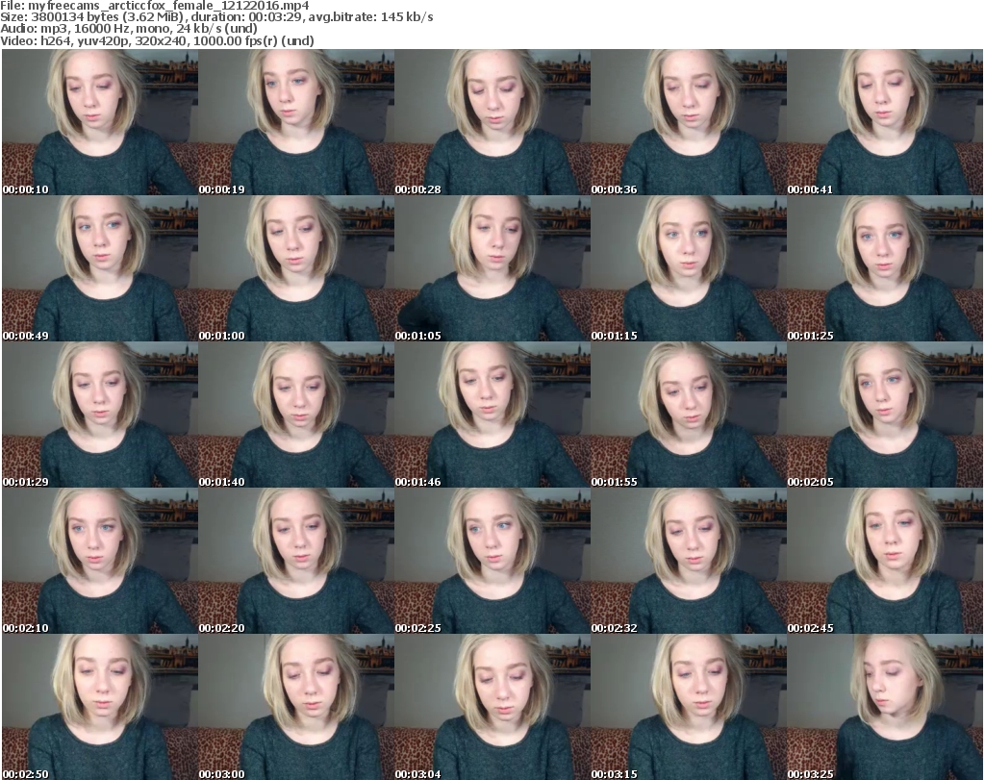
Task: Choose the 00:02:25 video frame
Action: tap(492, 561)
